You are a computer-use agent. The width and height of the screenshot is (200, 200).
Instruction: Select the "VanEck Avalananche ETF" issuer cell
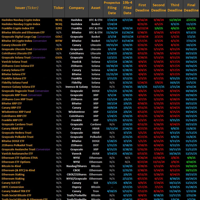point(17,154)
